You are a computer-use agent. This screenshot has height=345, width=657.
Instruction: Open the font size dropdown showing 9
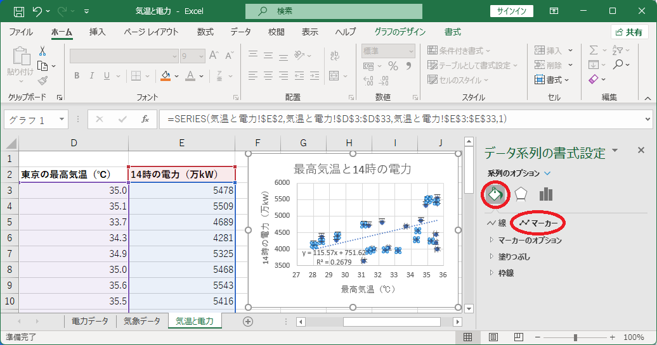tap(201, 56)
